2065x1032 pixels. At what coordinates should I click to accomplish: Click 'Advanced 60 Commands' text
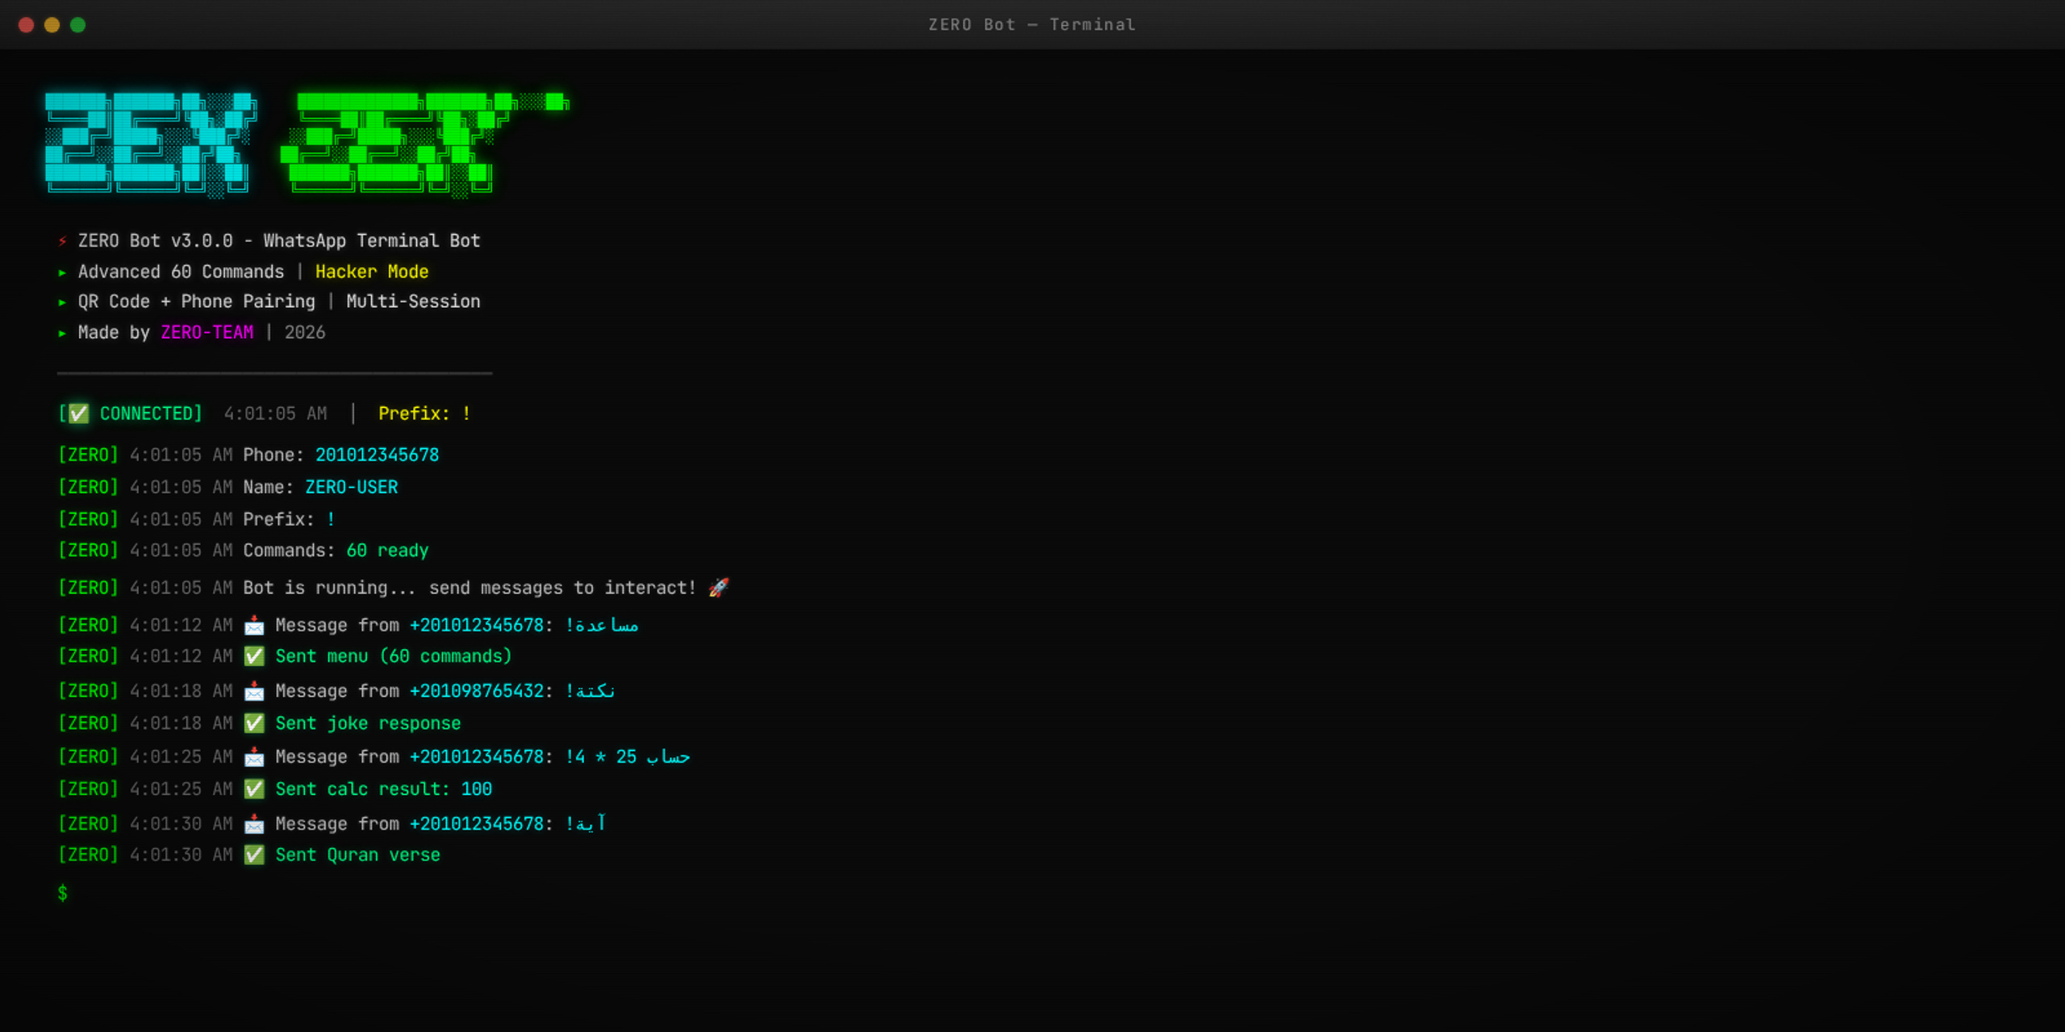pyautogui.click(x=181, y=272)
